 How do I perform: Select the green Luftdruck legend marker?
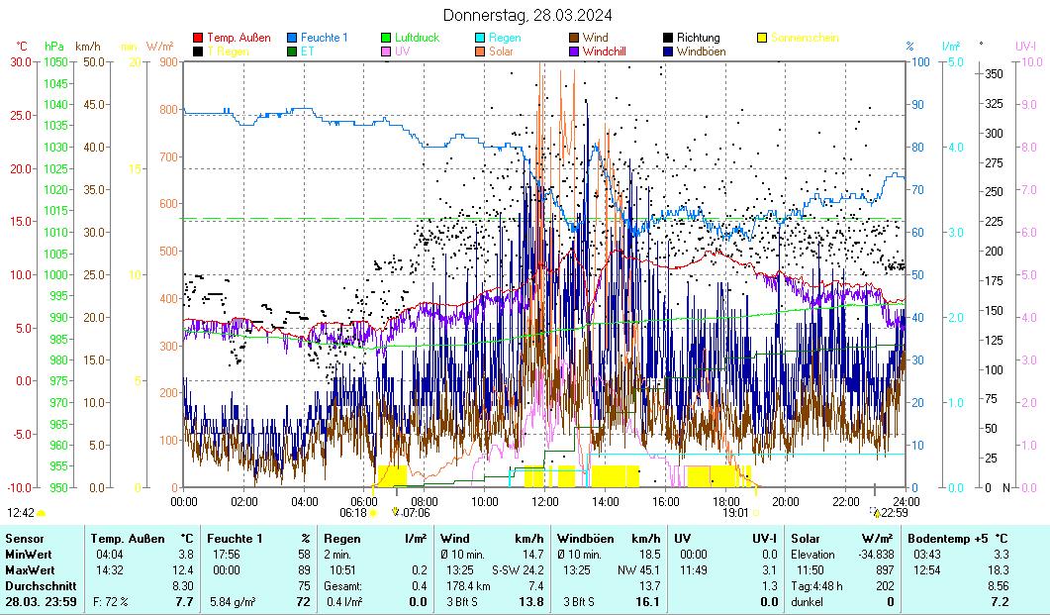(387, 38)
